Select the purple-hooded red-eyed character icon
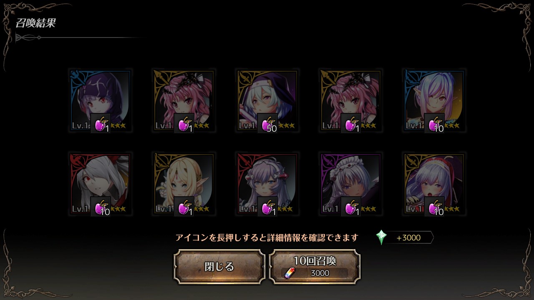 [x=101, y=101]
